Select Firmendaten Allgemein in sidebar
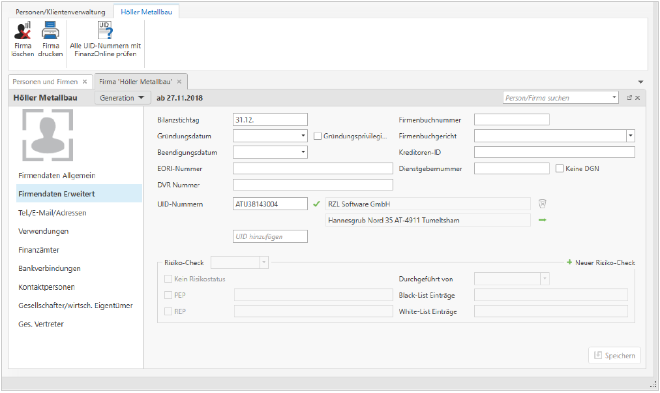 (x=57, y=176)
